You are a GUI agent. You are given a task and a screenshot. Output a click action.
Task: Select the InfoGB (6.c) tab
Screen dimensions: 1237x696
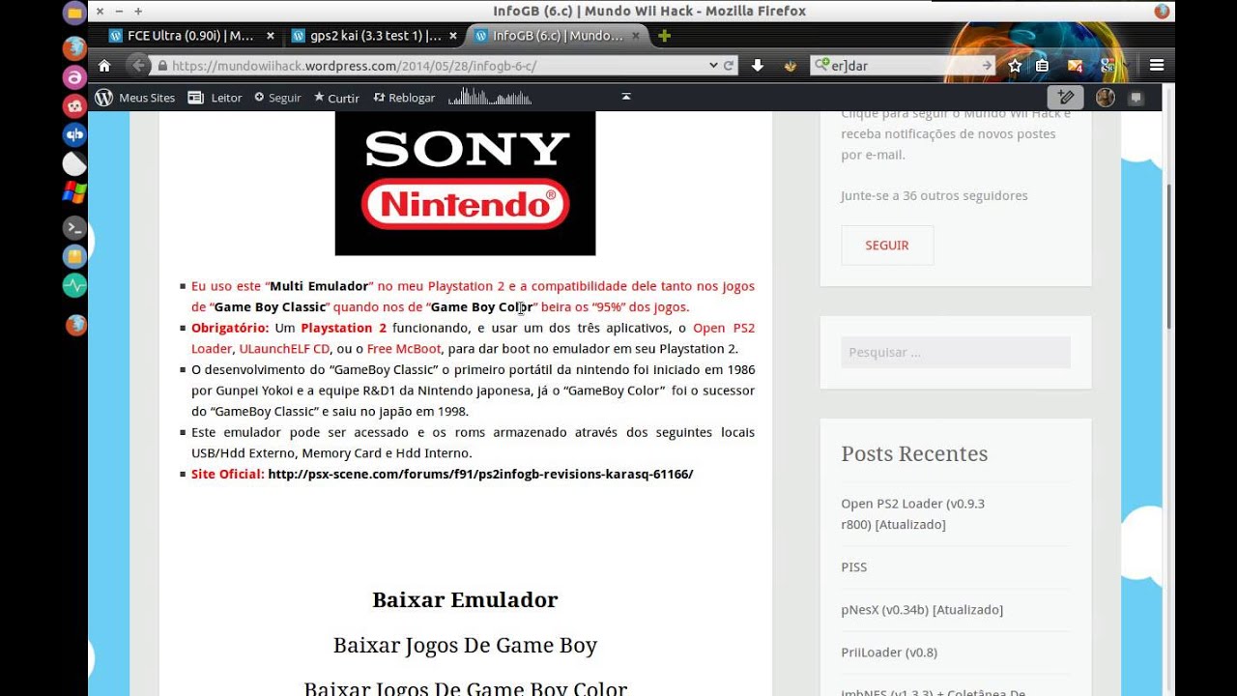pos(558,36)
